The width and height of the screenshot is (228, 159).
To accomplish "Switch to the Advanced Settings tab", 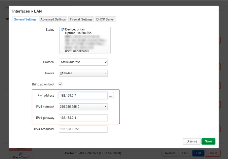I will click(53, 19).
